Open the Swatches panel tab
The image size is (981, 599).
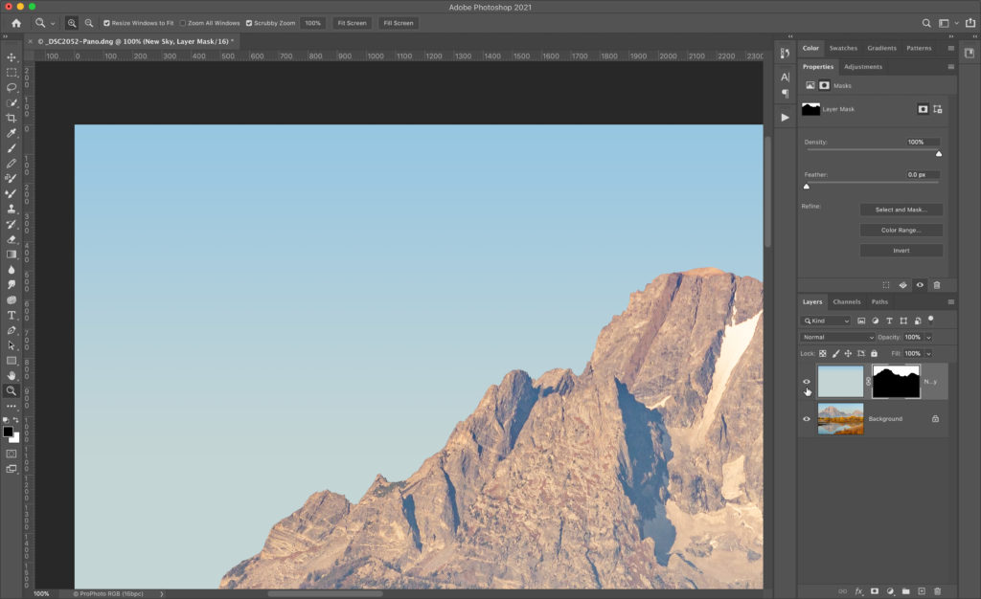click(x=843, y=48)
